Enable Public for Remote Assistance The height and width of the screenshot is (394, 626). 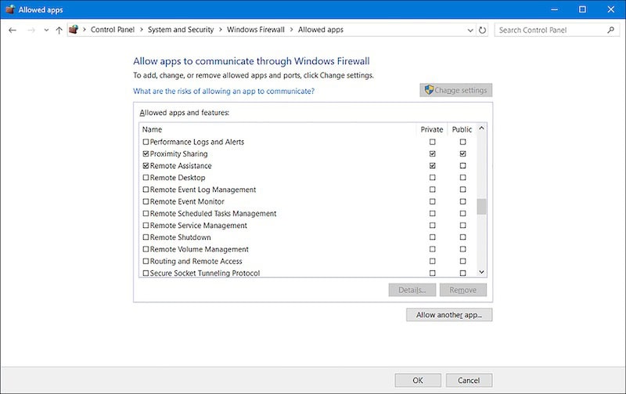tap(462, 166)
